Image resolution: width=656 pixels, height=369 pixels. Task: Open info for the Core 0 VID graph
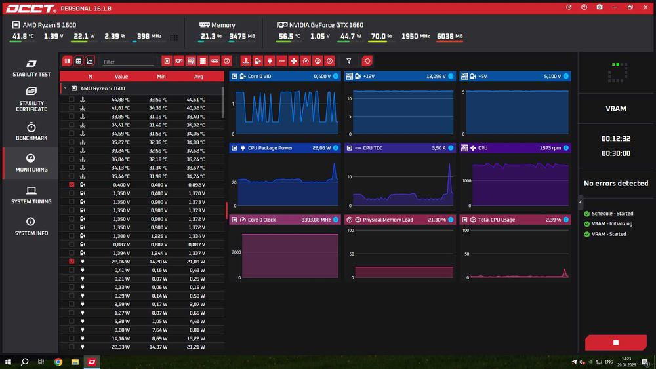335,76
